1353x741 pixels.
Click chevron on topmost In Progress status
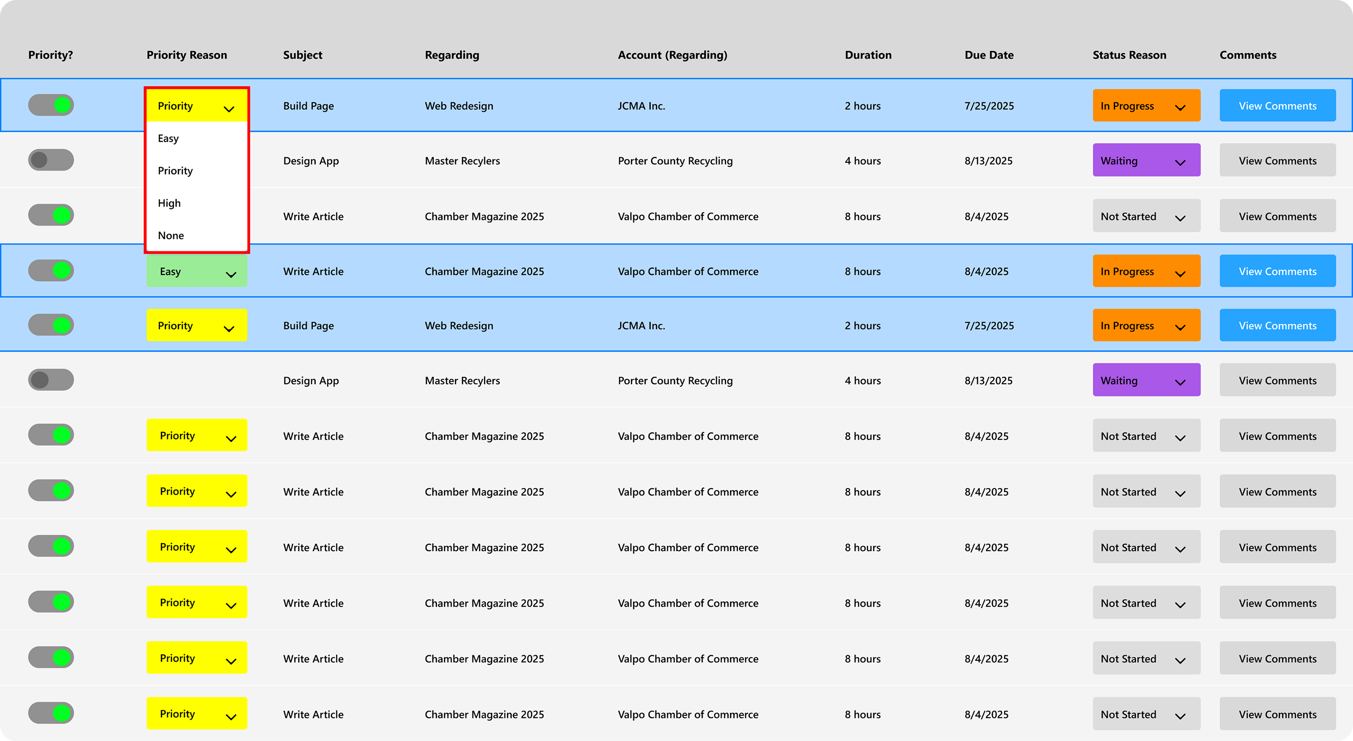click(x=1180, y=108)
